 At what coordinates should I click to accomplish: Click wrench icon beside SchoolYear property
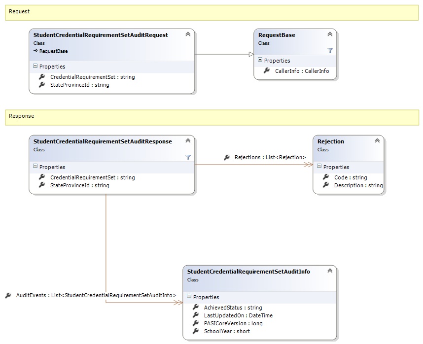(195, 331)
